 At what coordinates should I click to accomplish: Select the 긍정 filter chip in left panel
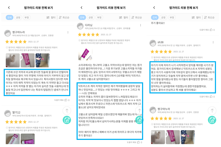pos(18,17)
